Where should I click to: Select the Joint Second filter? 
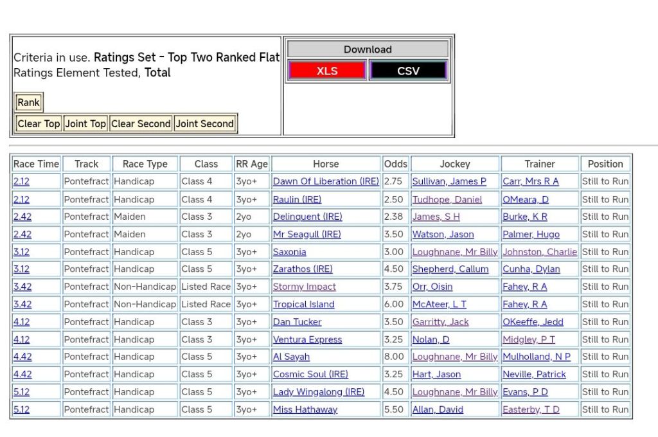point(205,123)
